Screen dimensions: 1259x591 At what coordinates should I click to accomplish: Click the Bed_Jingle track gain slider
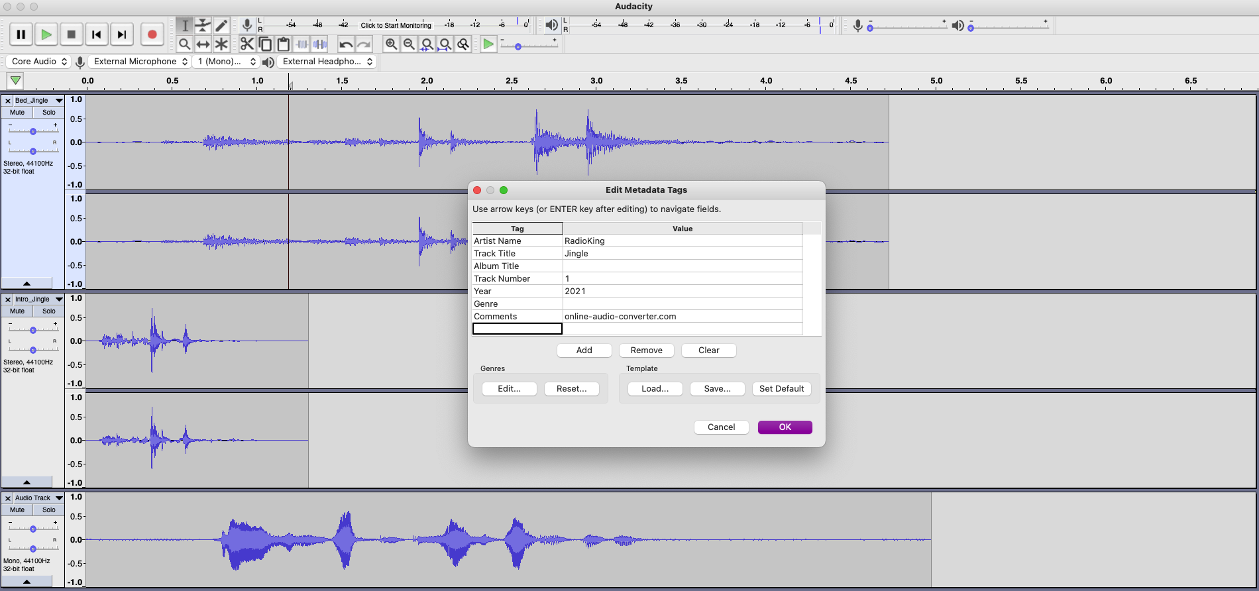(32, 131)
